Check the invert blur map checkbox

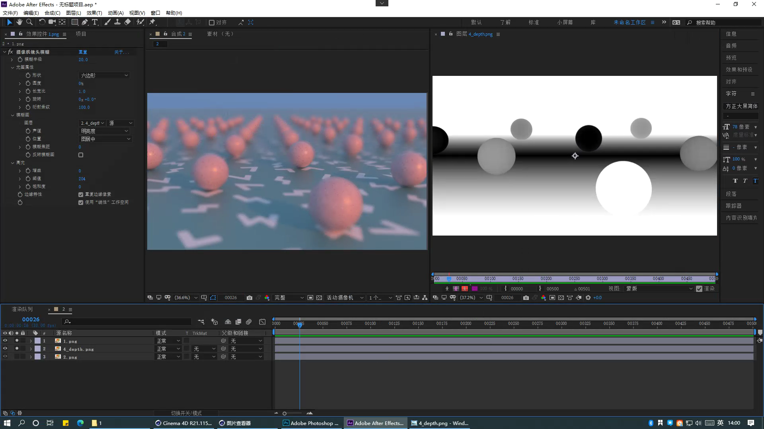pyautogui.click(x=81, y=155)
